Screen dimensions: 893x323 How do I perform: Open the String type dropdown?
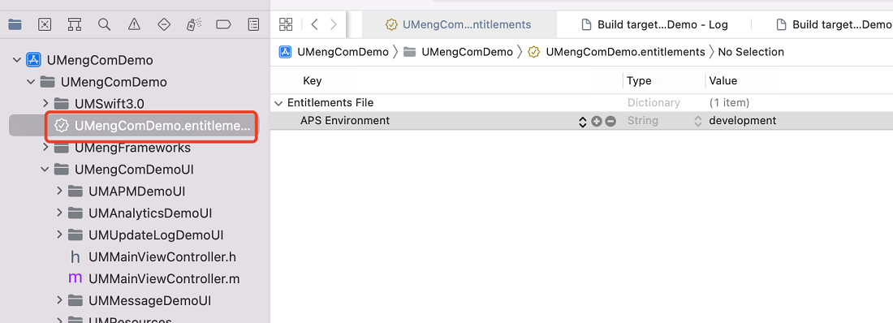[x=697, y=121]
